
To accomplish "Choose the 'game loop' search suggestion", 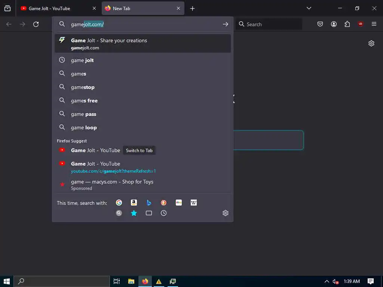I will [143, 127].
